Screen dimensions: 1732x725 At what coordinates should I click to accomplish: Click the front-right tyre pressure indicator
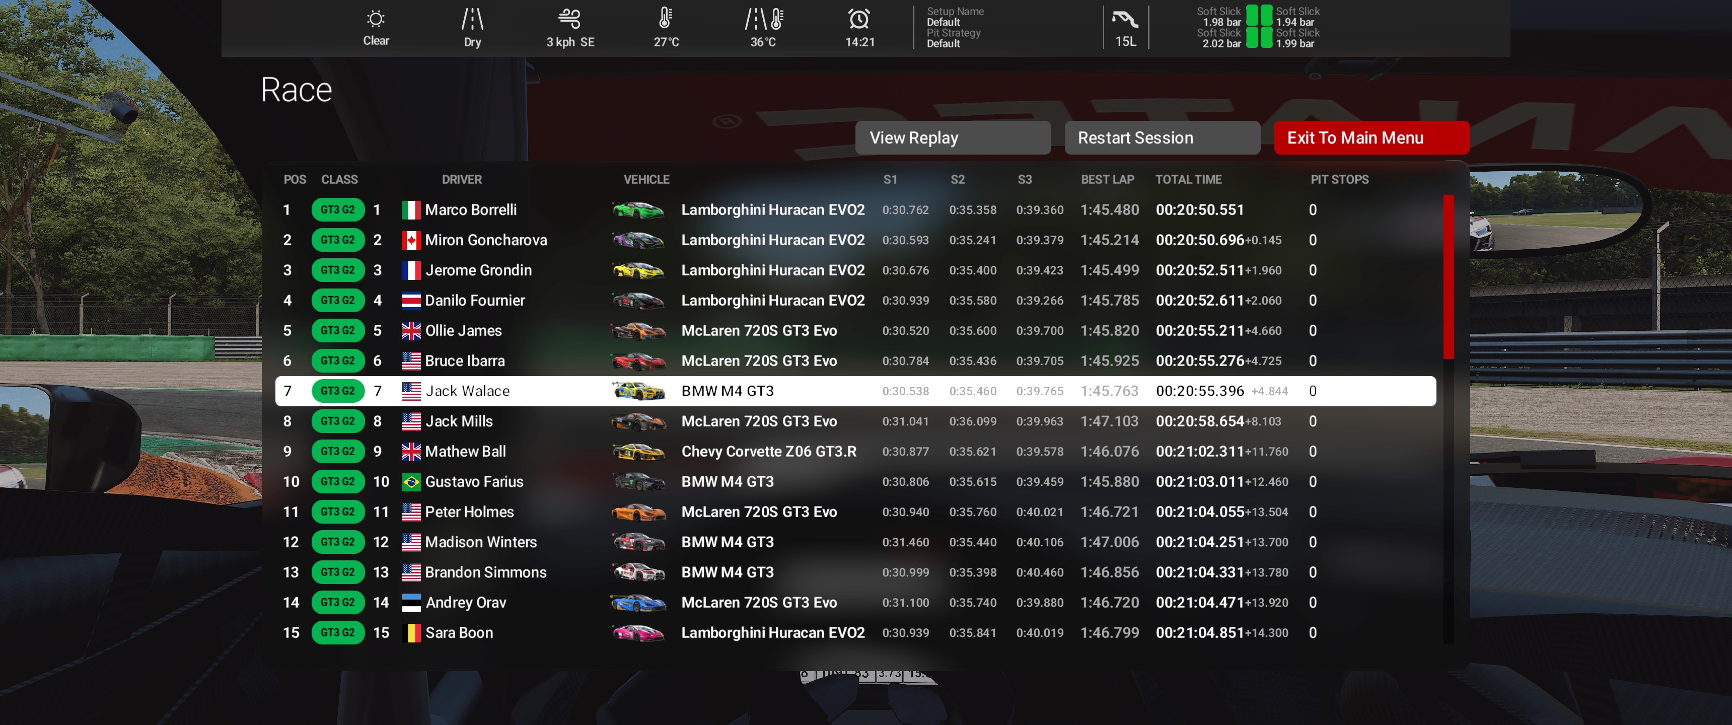[x=1266, y=15]
